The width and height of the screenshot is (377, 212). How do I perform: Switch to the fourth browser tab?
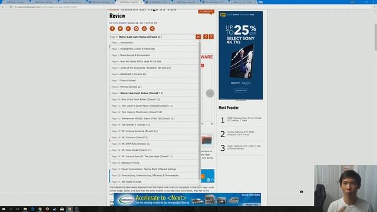101,2
